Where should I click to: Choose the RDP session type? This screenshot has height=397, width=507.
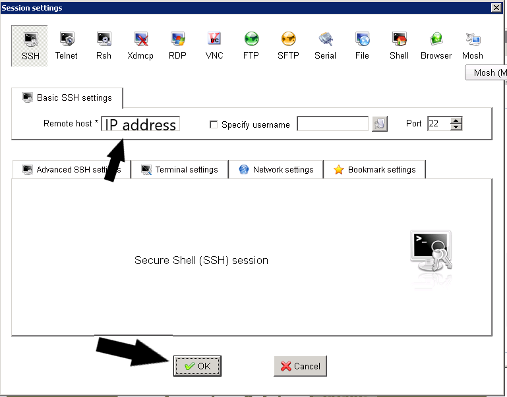pyautogui.click(x=177, y=46)
